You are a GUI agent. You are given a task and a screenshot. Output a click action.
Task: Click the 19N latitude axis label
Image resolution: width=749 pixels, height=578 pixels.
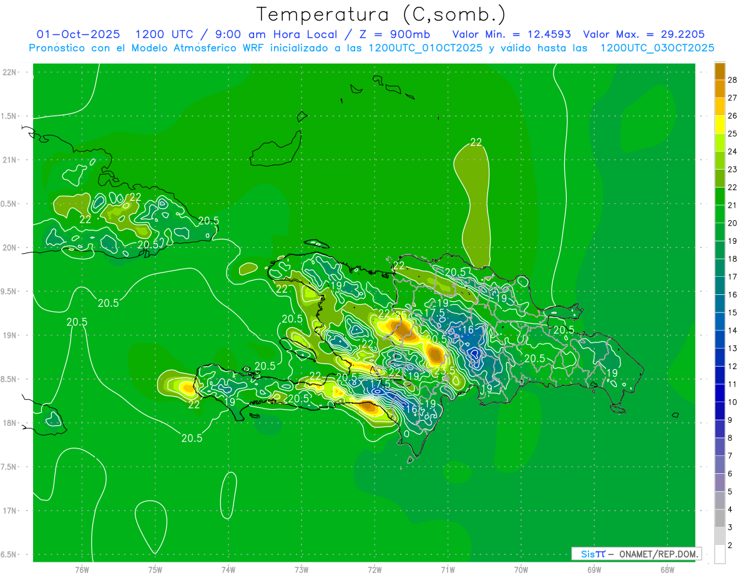point(9,335)
